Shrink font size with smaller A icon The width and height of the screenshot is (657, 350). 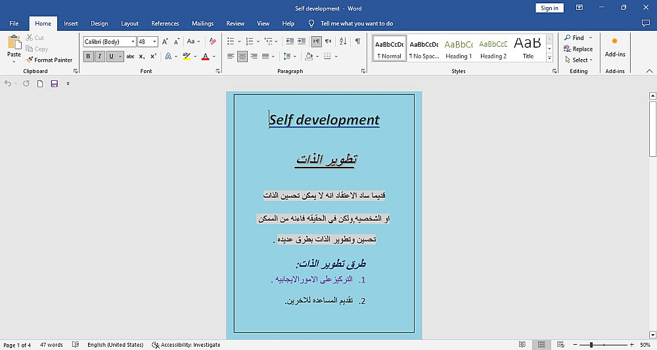[176, 41]
